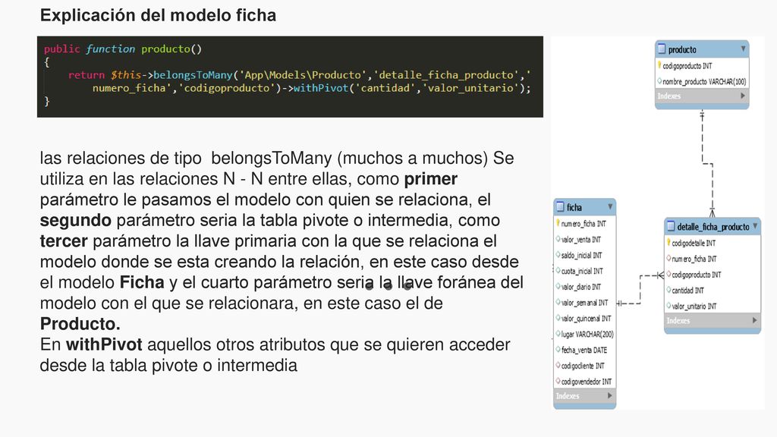Image resolution: width=777 pixels, height=437 pixels.
Task: Click the bold word 'Producto.' ending the paragraph
Action: [80, 324]
